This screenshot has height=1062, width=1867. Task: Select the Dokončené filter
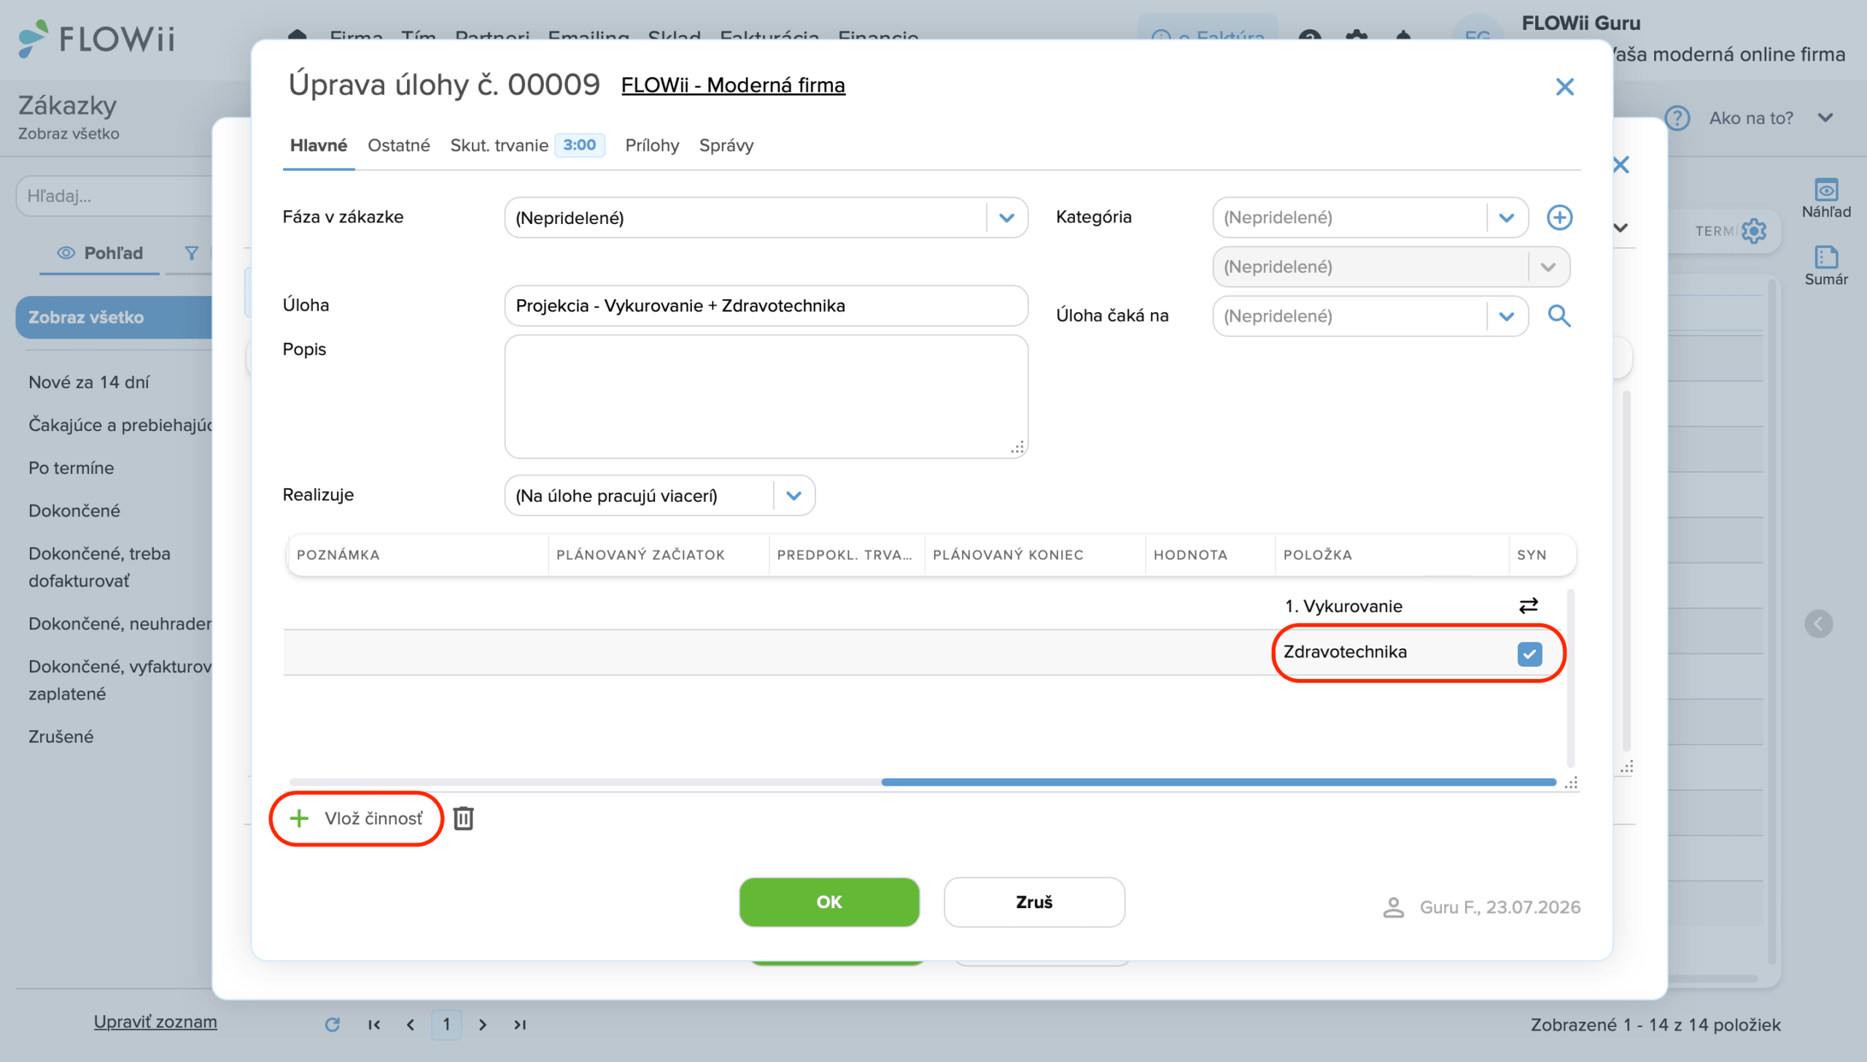pos(74,511)
